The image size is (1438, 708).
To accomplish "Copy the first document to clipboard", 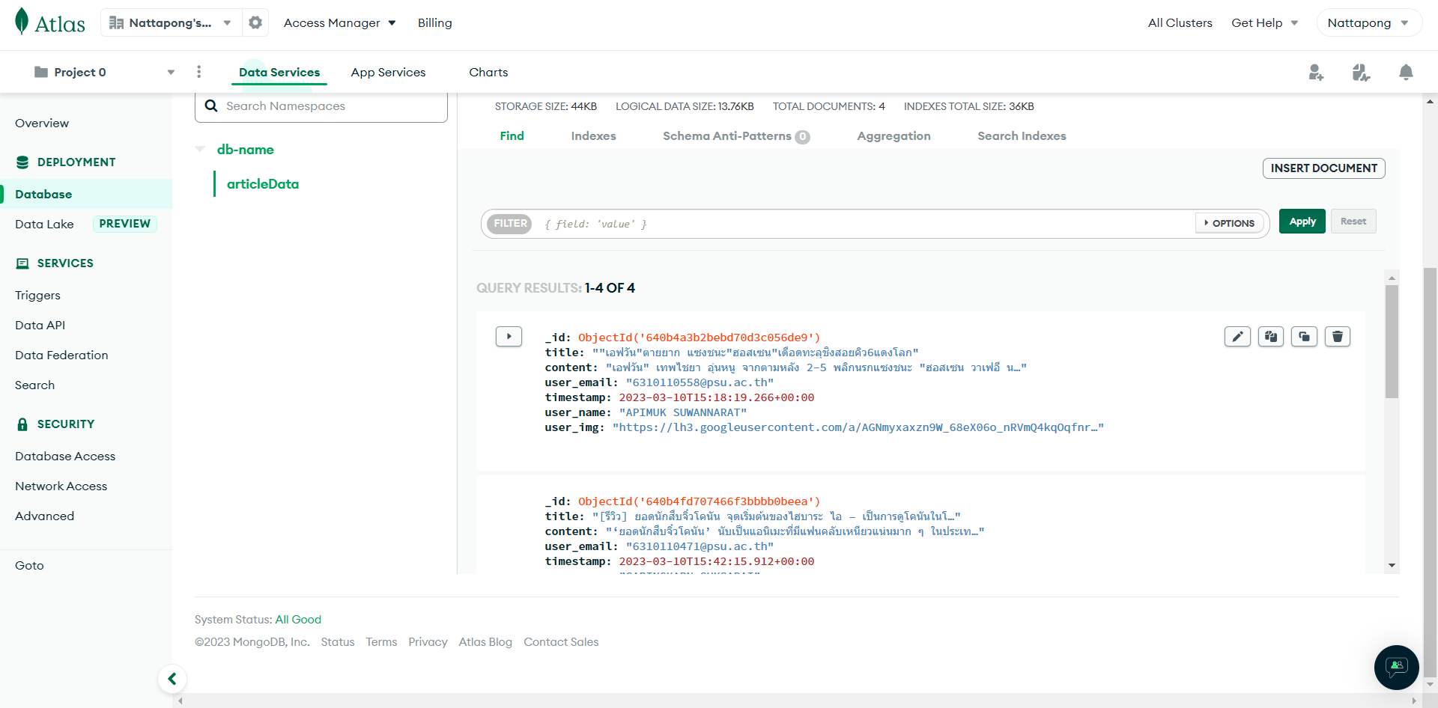I will click(1271, 337).
